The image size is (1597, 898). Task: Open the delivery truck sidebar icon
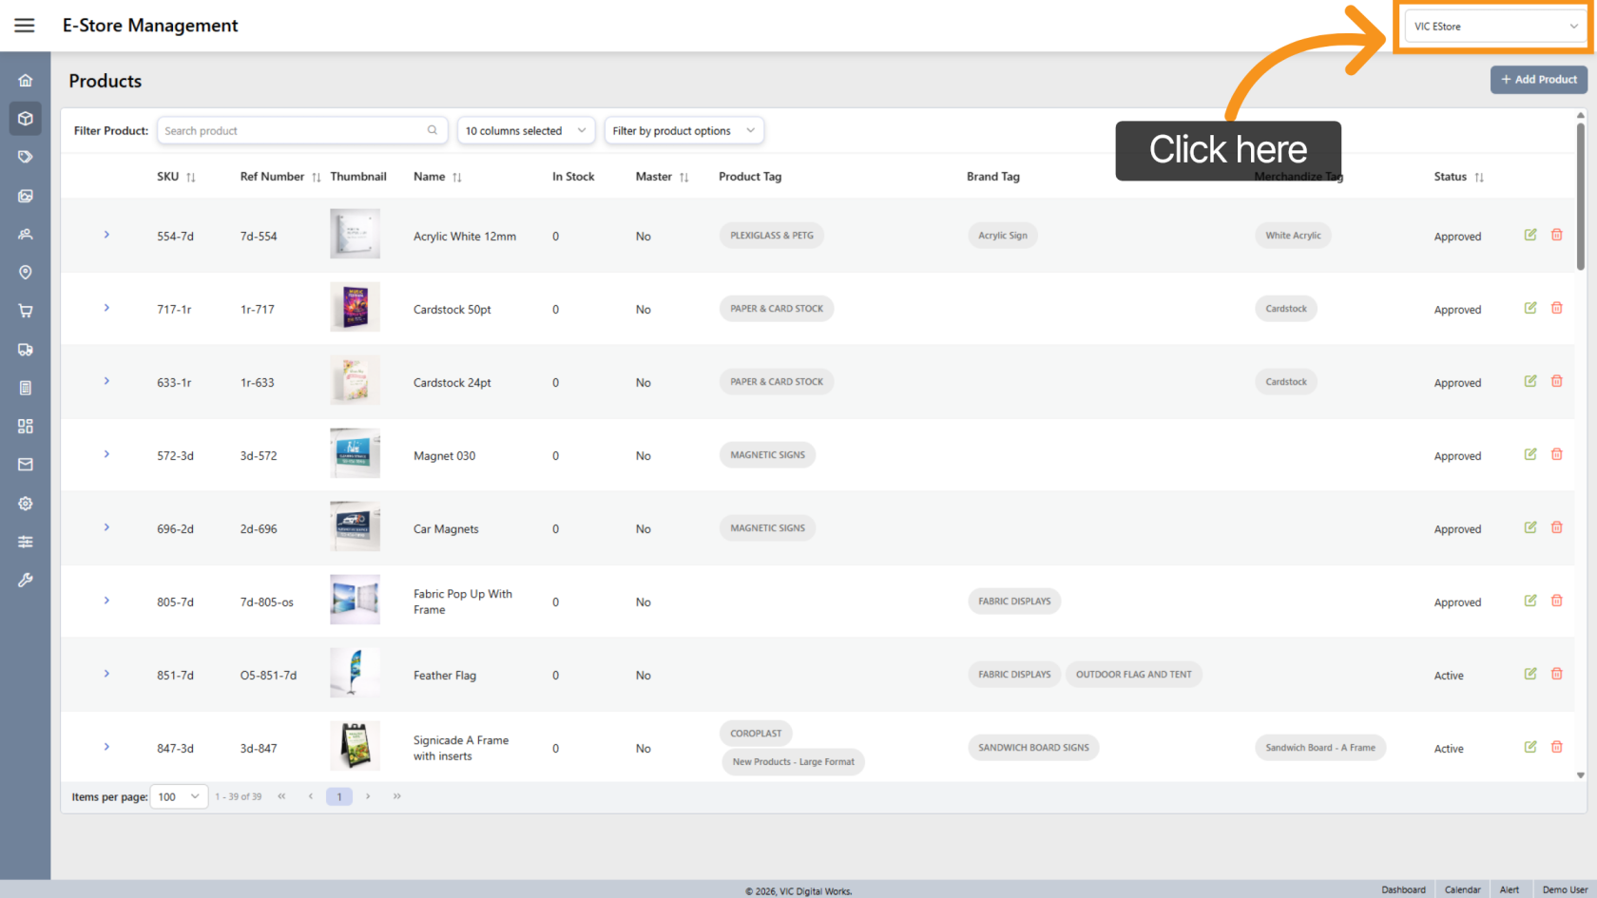tap(26, 350)
